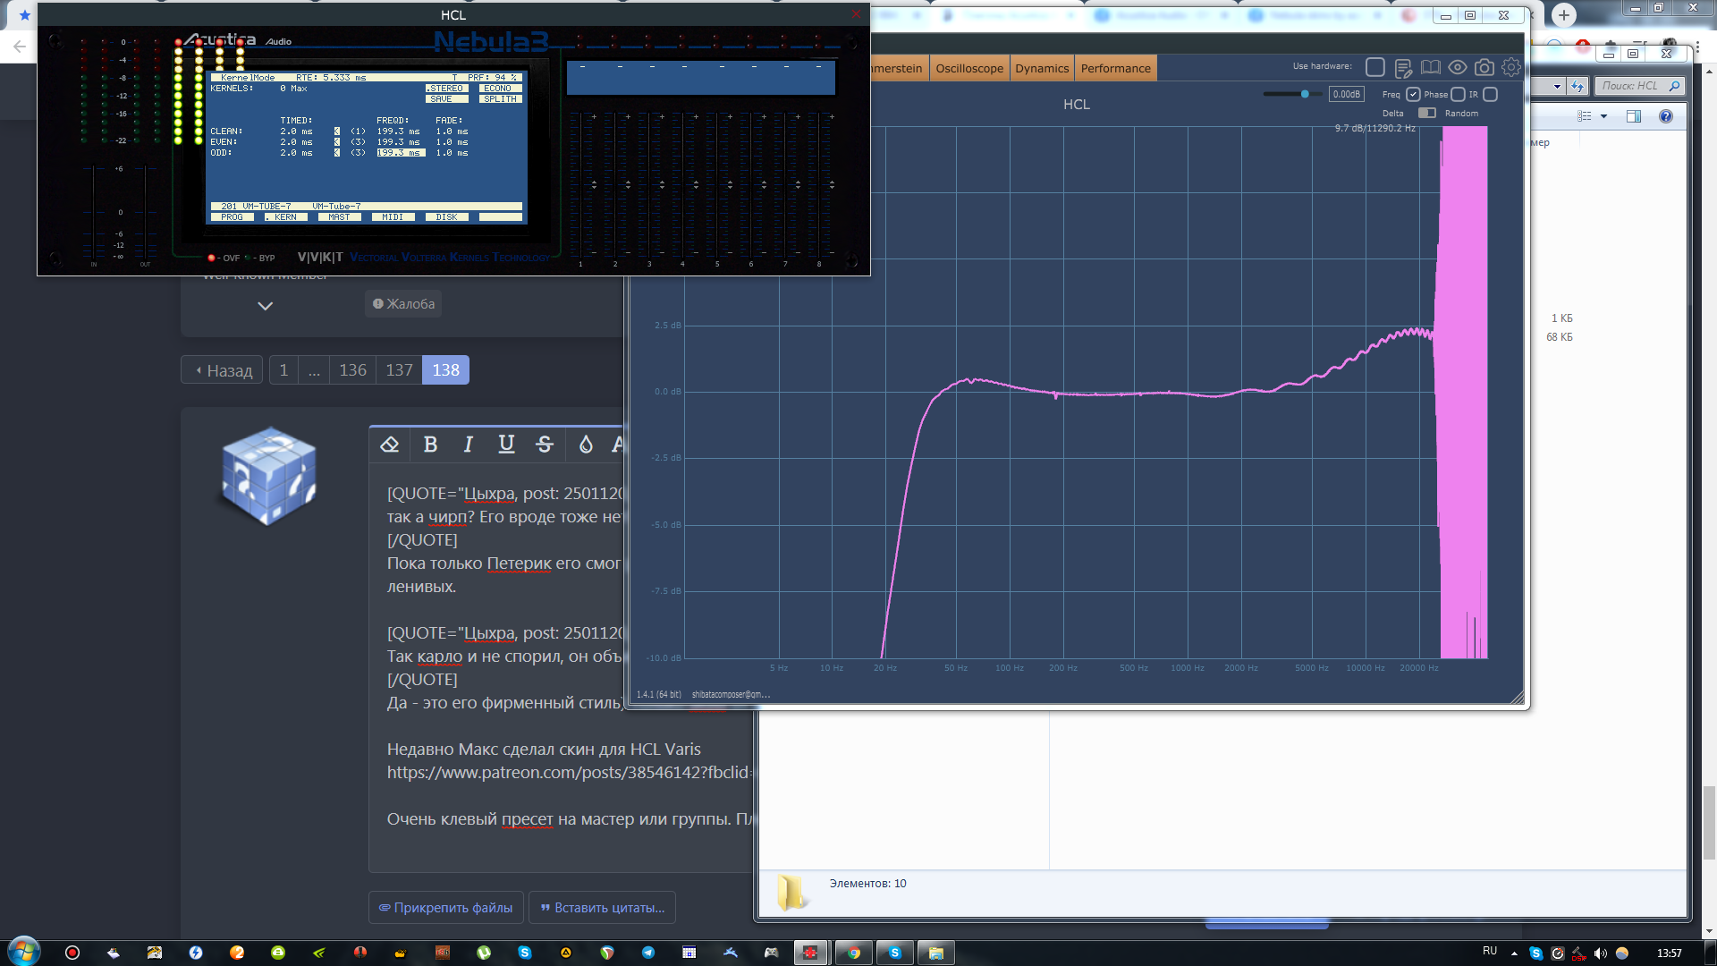Click the 0.00dB gain value field
The width and height of the screenshot is (1717, 966).
(1346, 94)
